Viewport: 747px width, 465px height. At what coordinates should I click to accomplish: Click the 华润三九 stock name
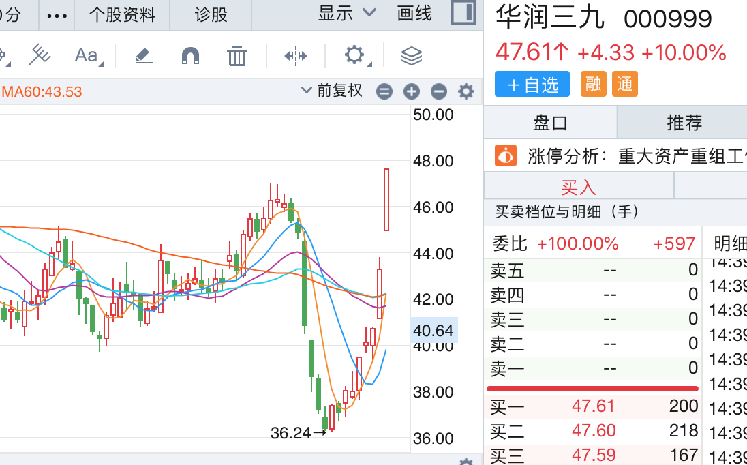point(550,17)
